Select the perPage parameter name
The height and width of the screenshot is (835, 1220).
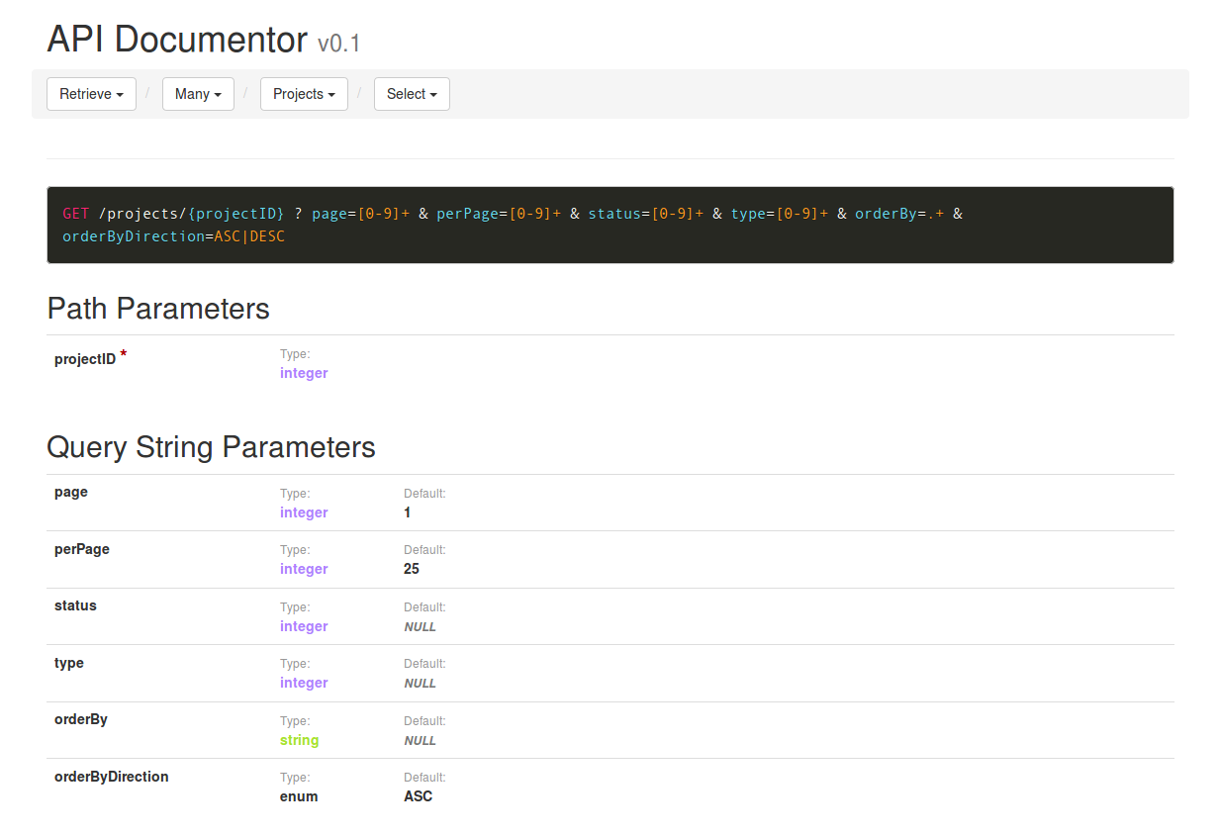point(82,549)
